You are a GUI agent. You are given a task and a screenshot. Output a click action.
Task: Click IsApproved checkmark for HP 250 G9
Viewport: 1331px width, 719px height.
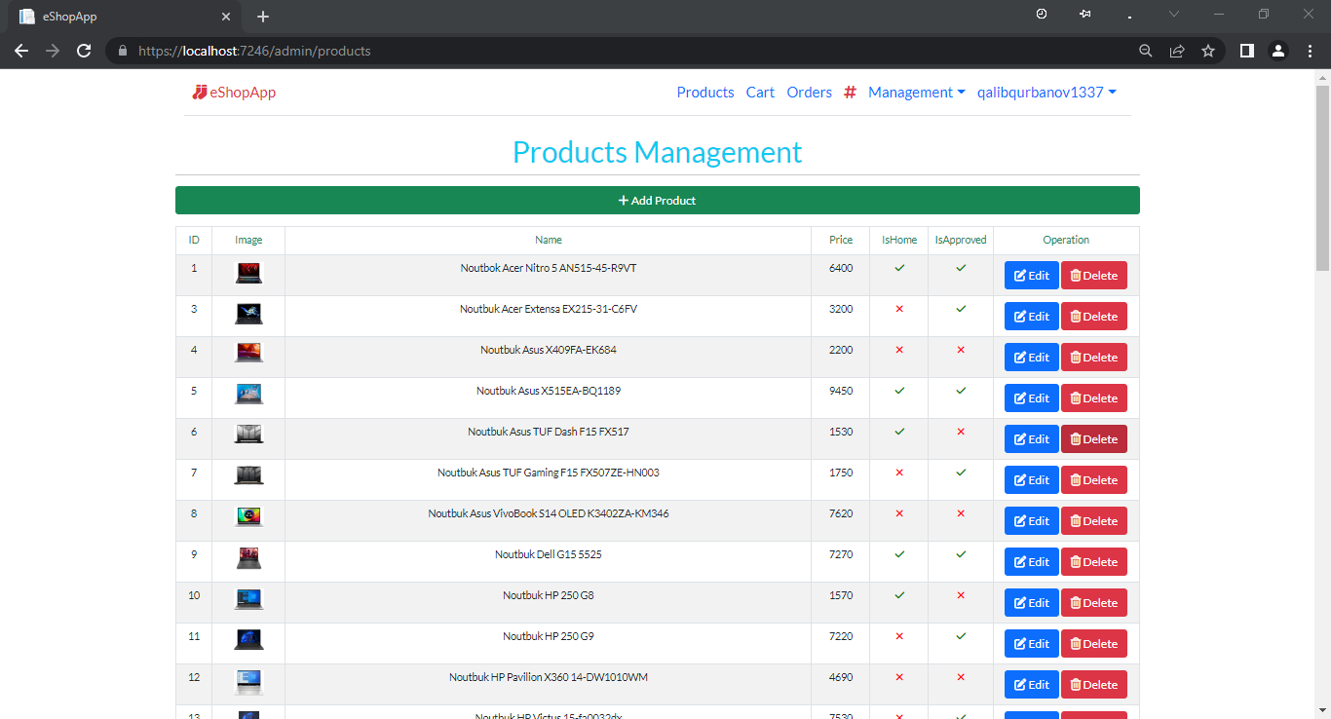click(x=961, y=636)
